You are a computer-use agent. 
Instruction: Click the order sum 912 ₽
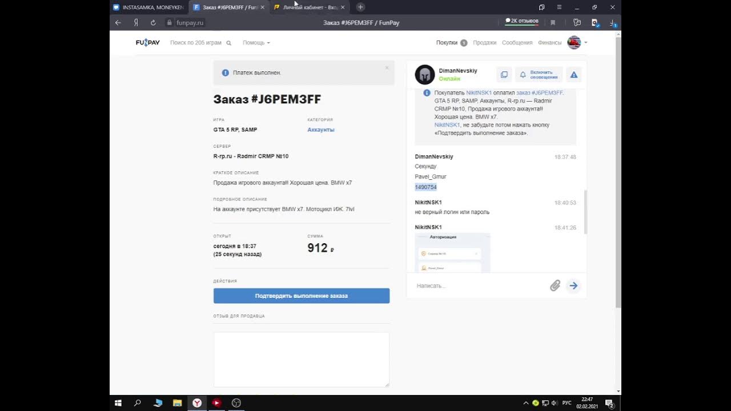[320, 248]
